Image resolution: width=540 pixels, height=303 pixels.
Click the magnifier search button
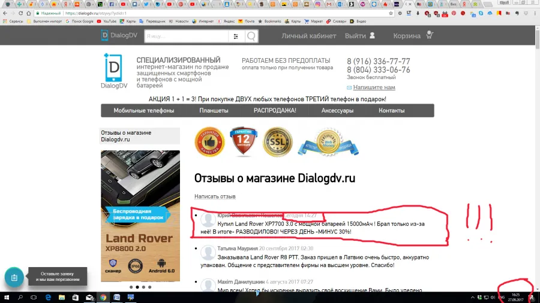(x=251, y=36)
